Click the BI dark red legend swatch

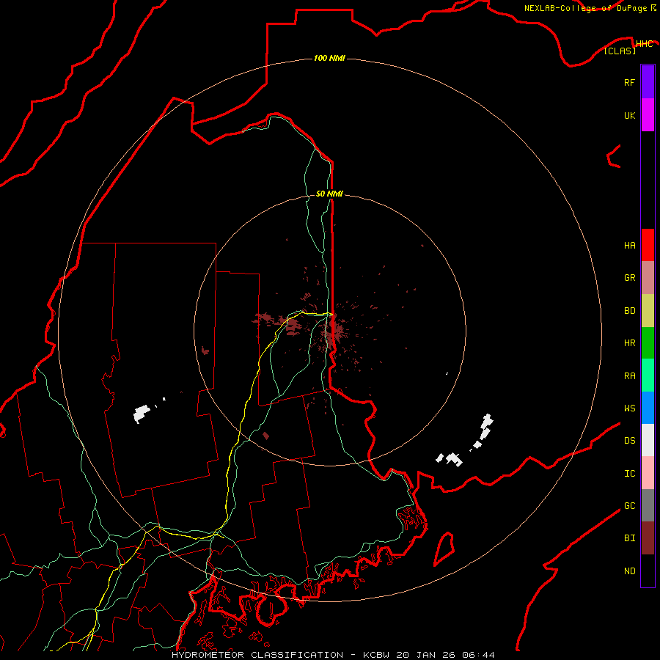648,538
